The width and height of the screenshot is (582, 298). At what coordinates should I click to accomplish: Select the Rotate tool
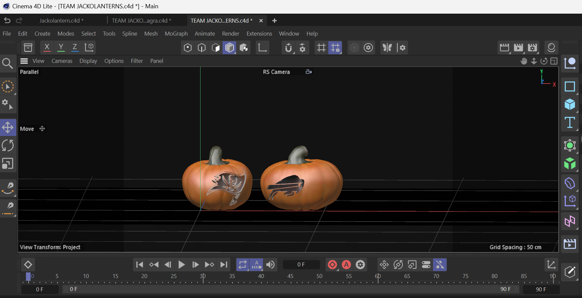point(8,146)
